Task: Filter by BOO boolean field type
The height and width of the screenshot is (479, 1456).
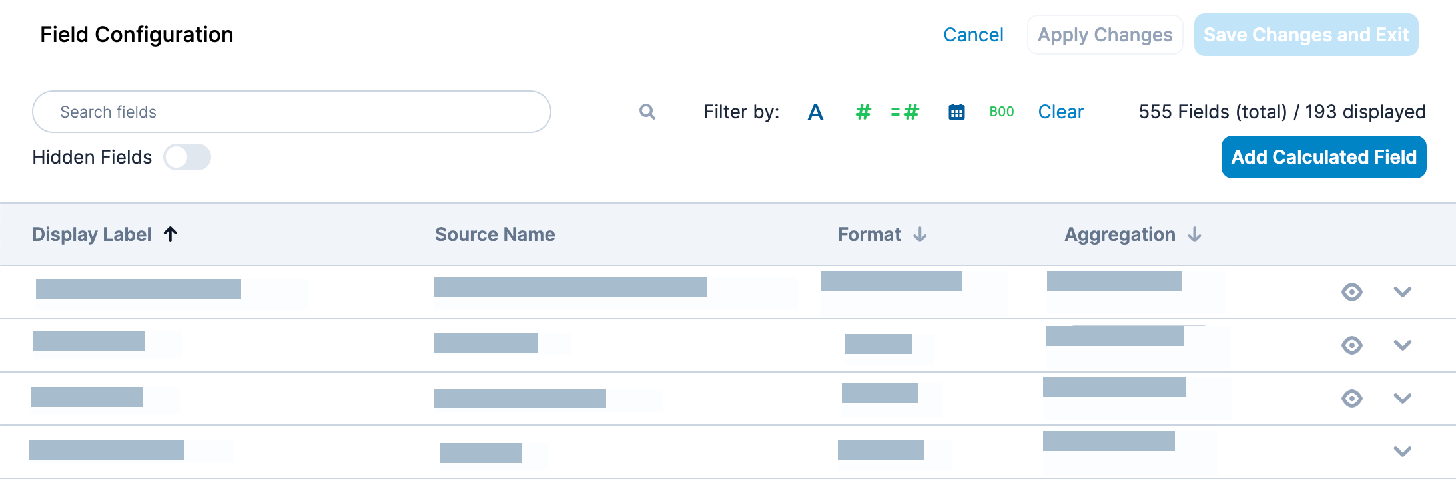Action: tap(1002, 112)
